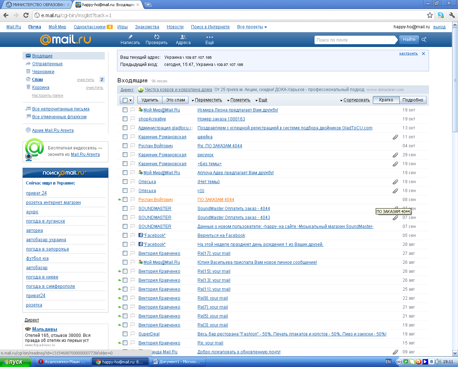Reload the page with the refresh button
458x367 pixels.
(x=26, y=15)
